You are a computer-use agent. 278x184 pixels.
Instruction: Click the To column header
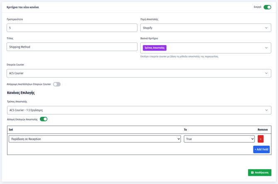tap(185, 130)
